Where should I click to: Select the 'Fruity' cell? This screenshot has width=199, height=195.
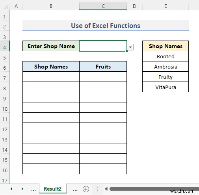pyautogui.click(x=166, y=77)
